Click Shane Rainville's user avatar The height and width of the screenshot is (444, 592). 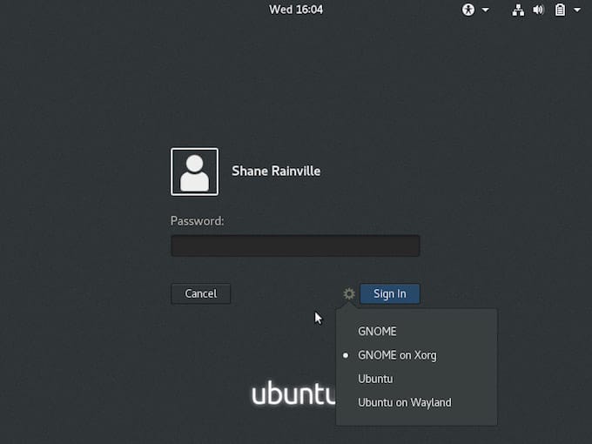(194, 172)
